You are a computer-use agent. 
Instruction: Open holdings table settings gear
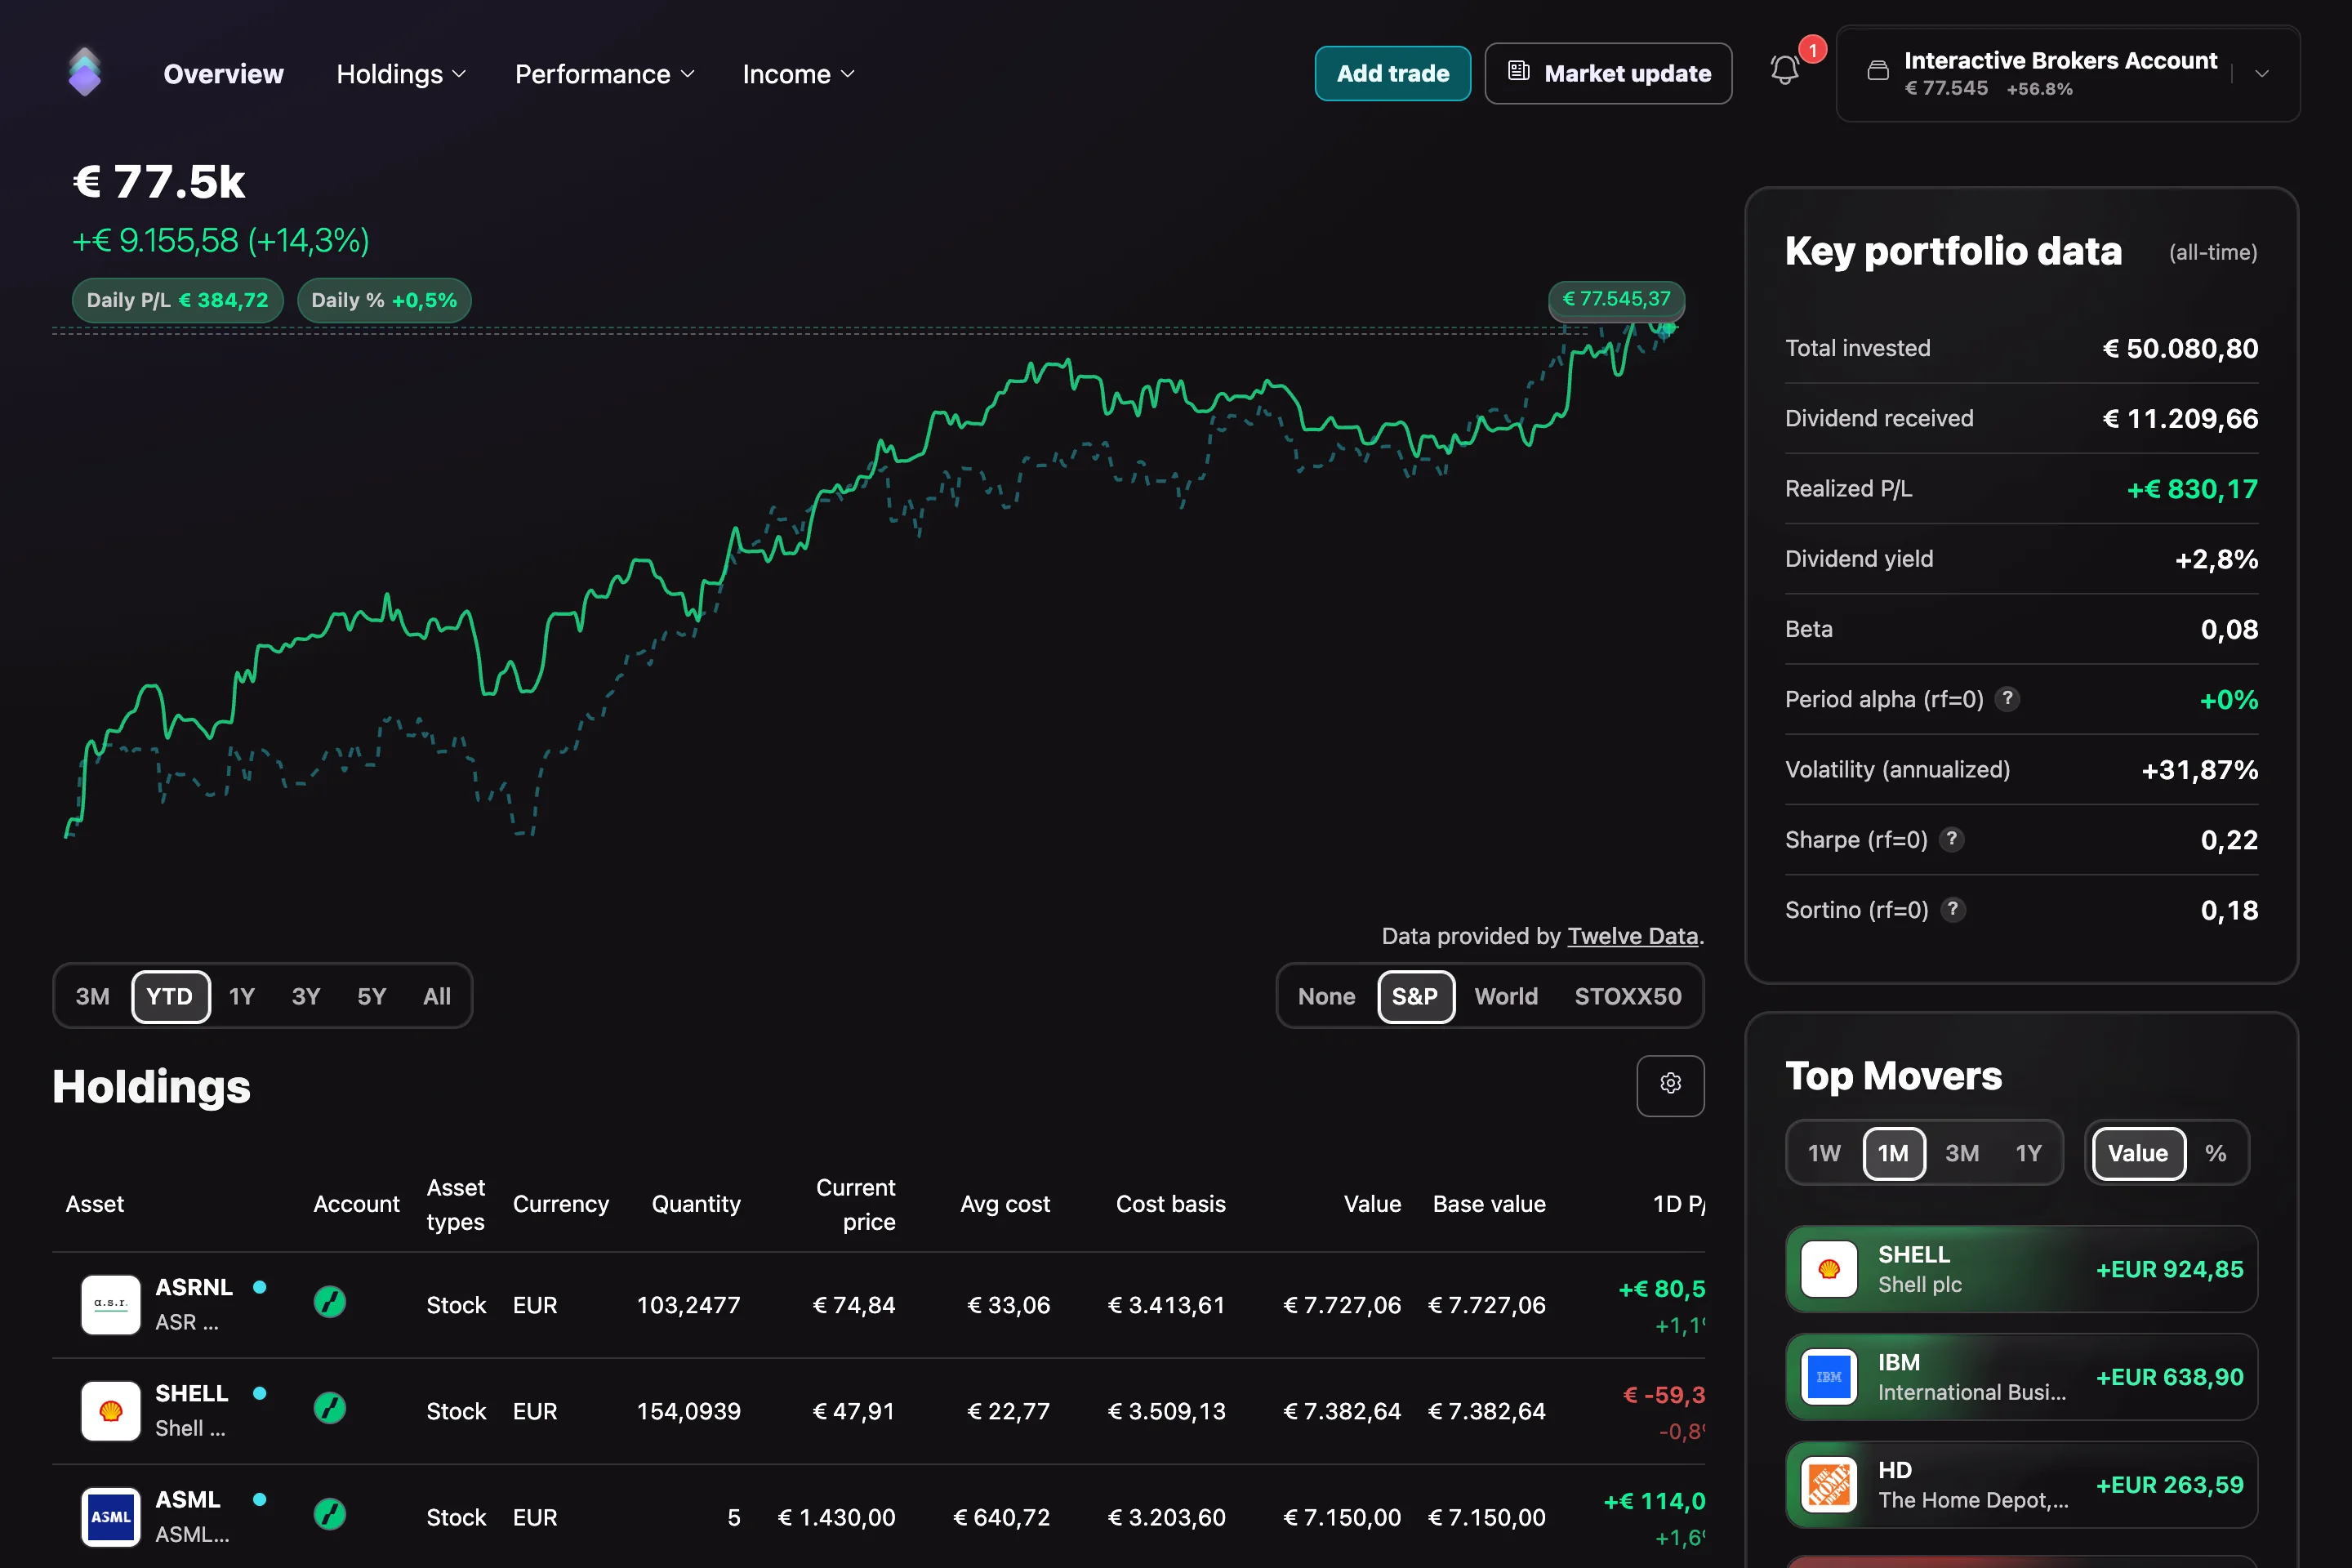[1670, 1084]
